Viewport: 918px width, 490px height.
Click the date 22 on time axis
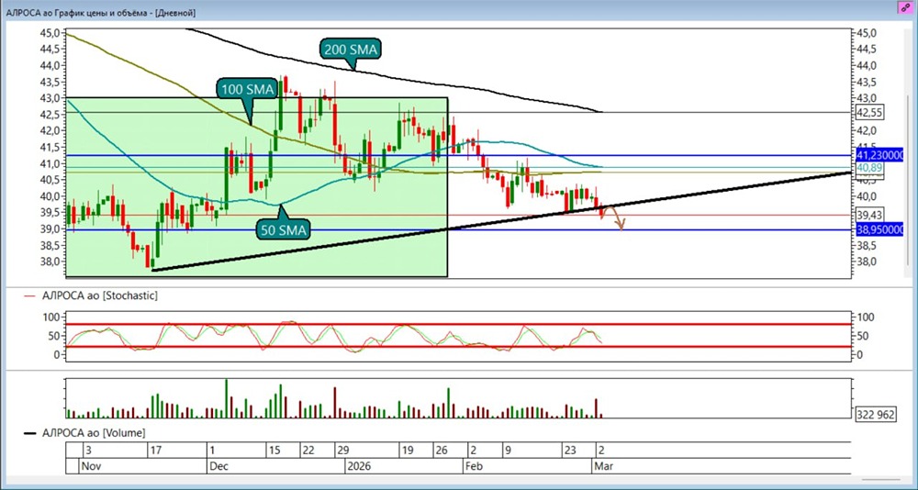(308, 451)
